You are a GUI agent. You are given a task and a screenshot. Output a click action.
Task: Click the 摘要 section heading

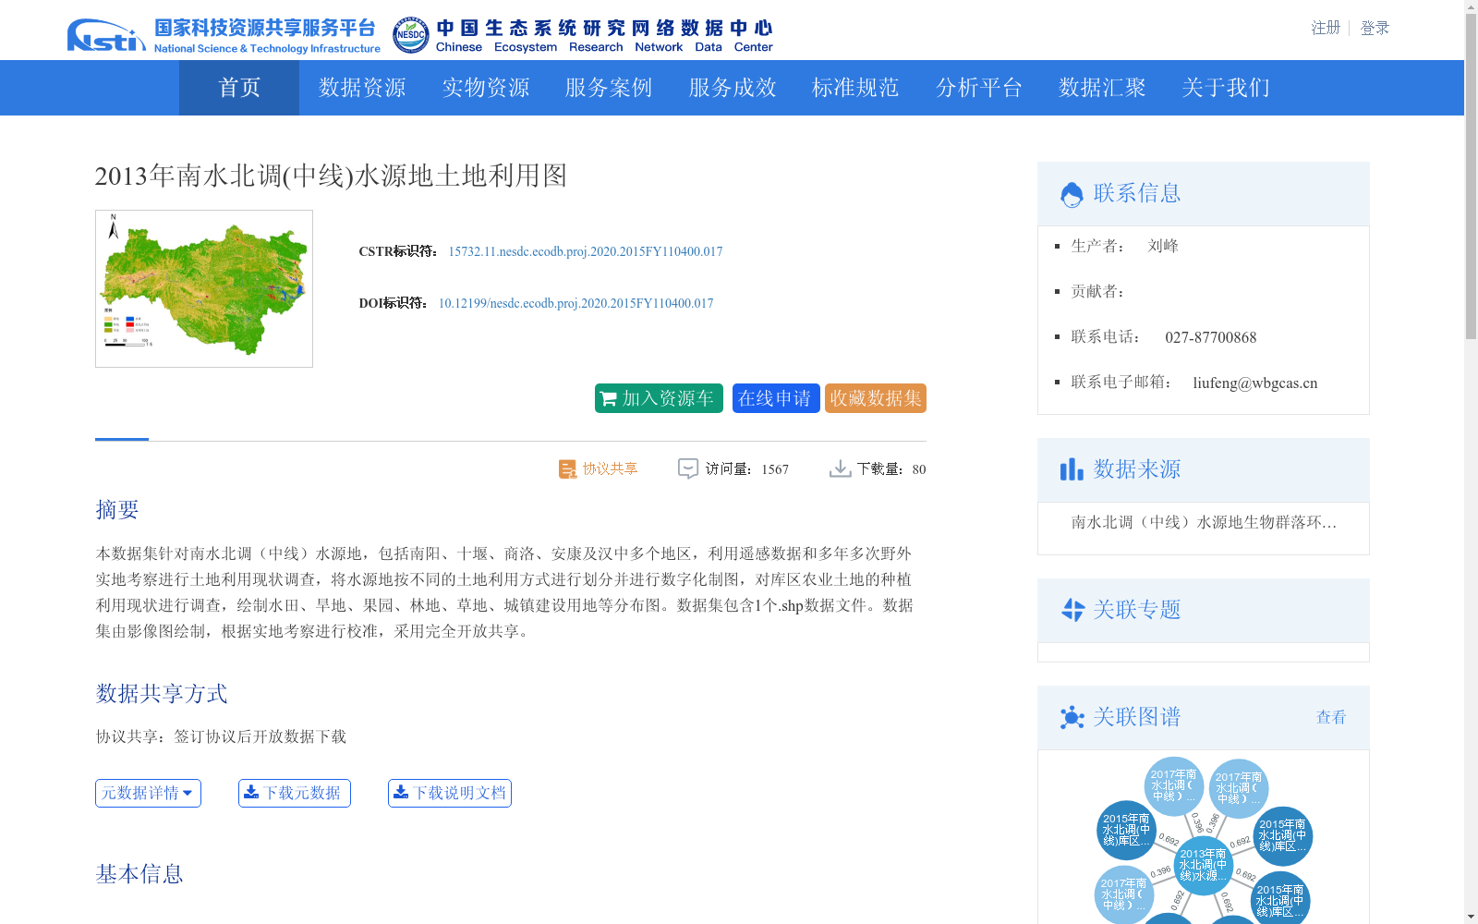tap(117, 509)
